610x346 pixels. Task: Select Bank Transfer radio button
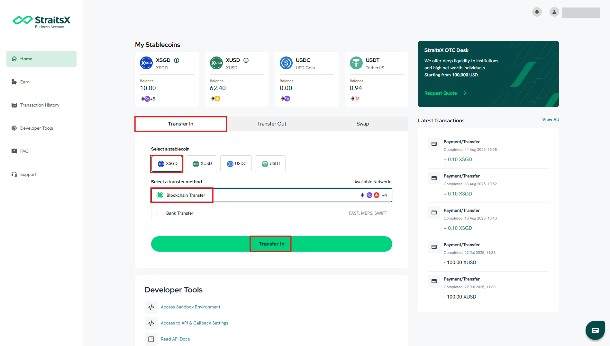159,213
